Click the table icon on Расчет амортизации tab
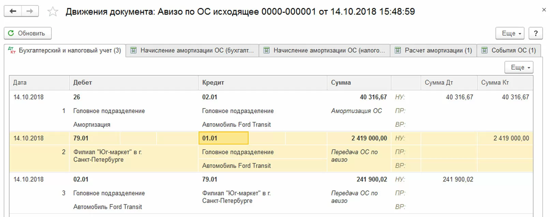The image size is (550, 217). pyautogui.click(x=398, y=50)
